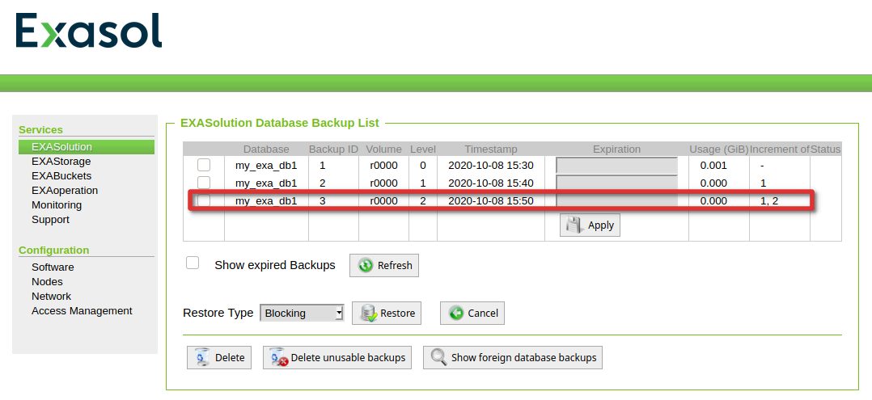Click the Status column header
The image size is (872, 400).
(826, 149)
